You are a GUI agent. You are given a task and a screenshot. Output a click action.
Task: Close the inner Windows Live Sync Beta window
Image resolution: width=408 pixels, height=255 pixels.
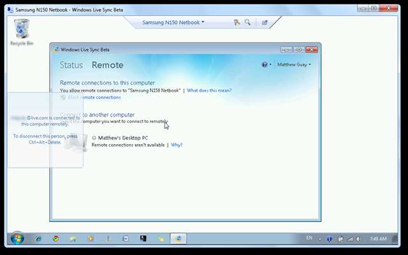[x=312, y=50]
